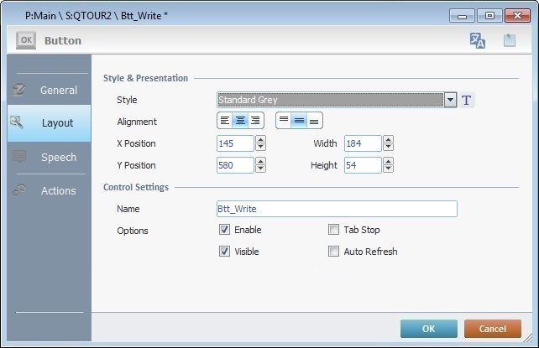Uncheck the Enable option
539x348 pixels.
point(224,230)
